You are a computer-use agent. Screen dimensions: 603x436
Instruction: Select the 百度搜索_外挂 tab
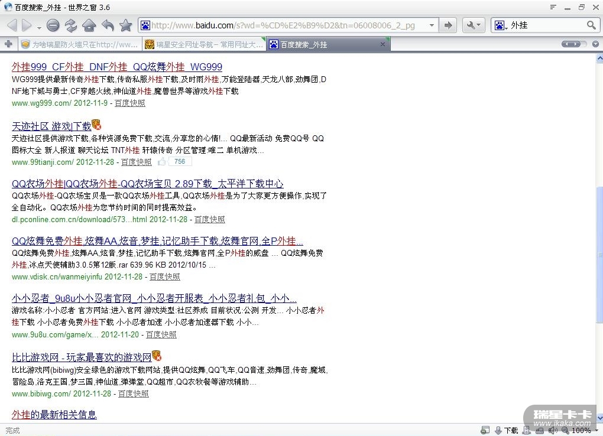329,44
